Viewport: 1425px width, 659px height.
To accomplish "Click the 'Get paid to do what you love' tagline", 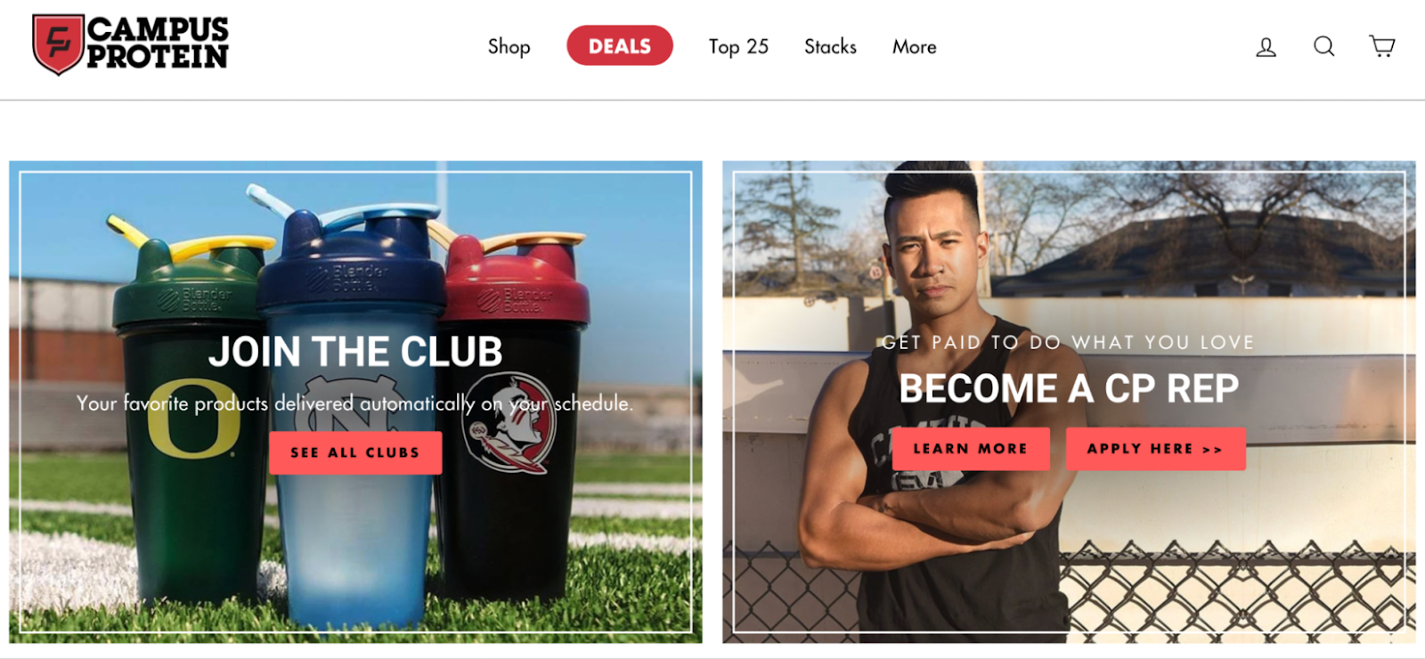I will (x=1068, y=342).
